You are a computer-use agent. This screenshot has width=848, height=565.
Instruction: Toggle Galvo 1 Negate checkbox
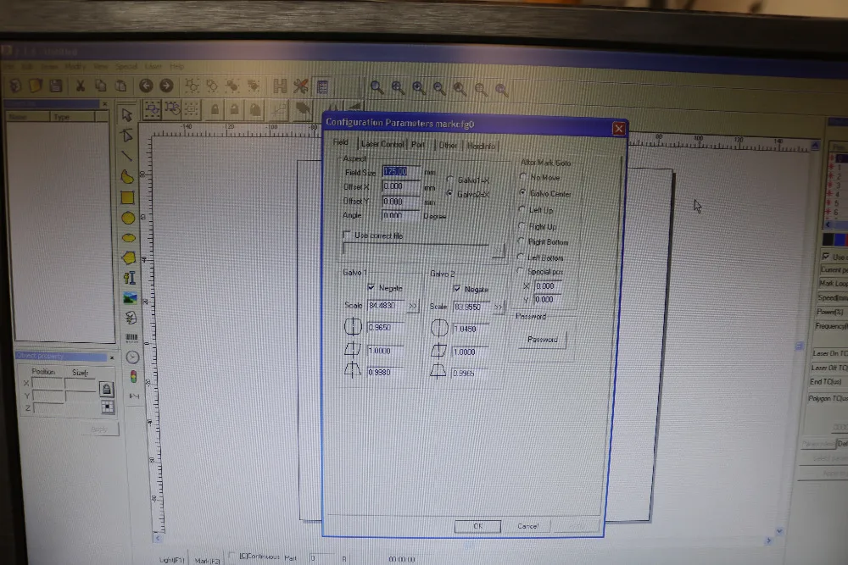click(x=371, y=287)
